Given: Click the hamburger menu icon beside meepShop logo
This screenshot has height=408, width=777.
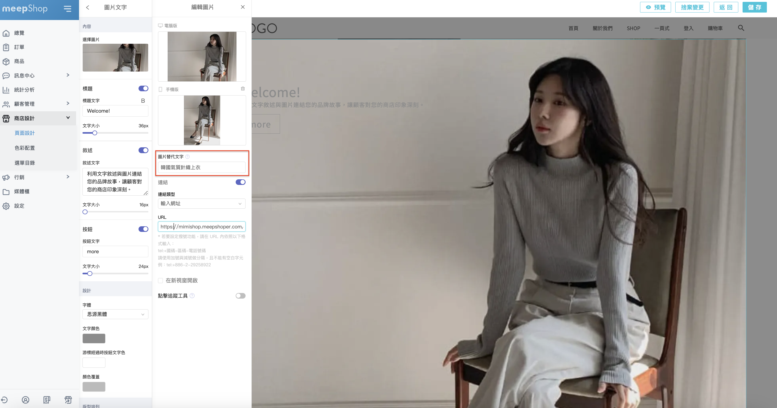Looking at the screenshot, I should pyautogui.click(x=68, y=9).
